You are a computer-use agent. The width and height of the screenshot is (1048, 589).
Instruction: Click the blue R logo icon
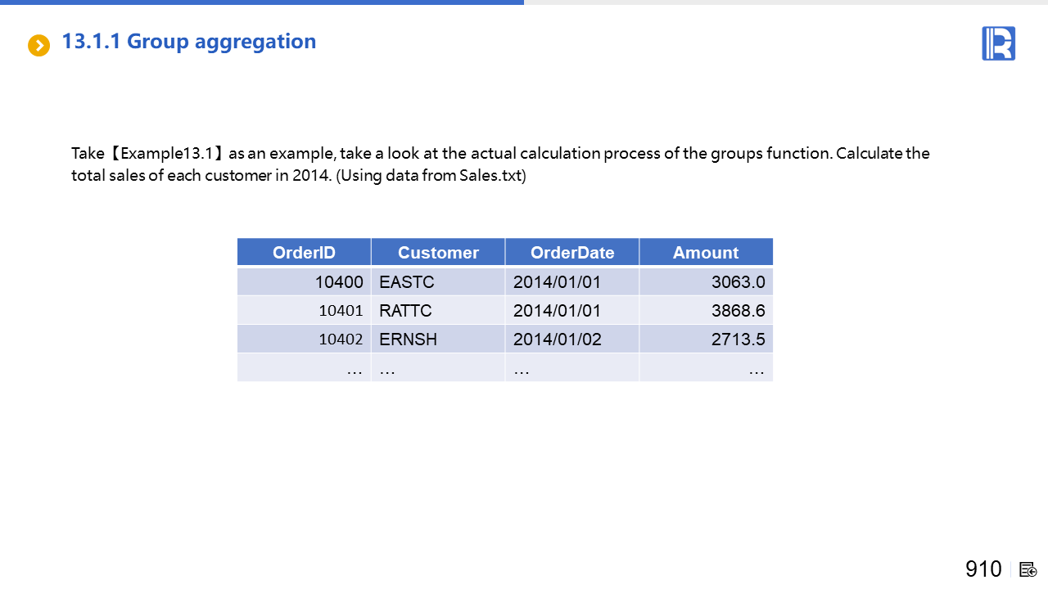[998, 43]
